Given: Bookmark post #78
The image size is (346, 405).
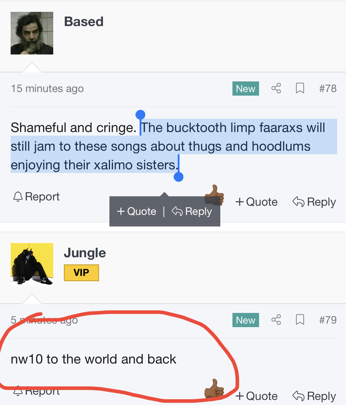Looking at the screenshot, I should 300,88.
